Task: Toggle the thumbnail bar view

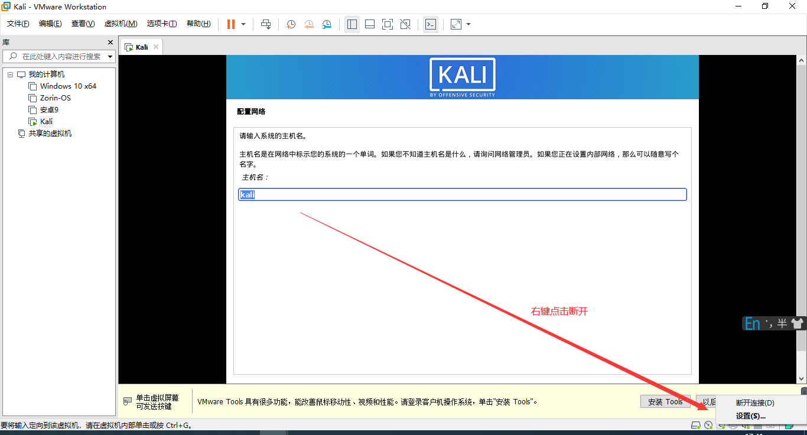Action: point(370,24)
